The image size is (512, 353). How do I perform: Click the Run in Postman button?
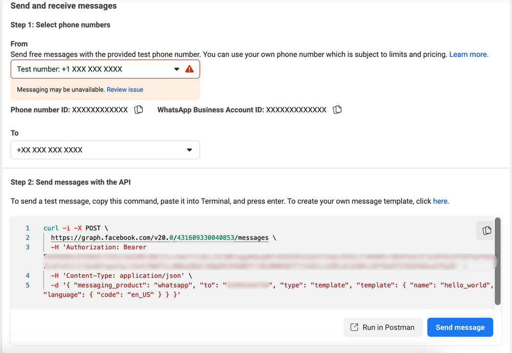pos(382,327)
